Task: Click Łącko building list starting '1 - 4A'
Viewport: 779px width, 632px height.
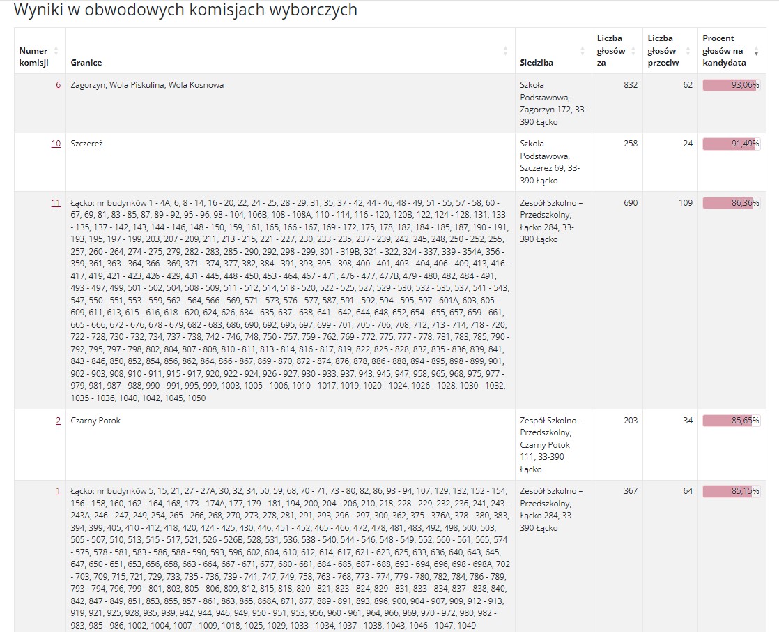Action: pos(290,301)
